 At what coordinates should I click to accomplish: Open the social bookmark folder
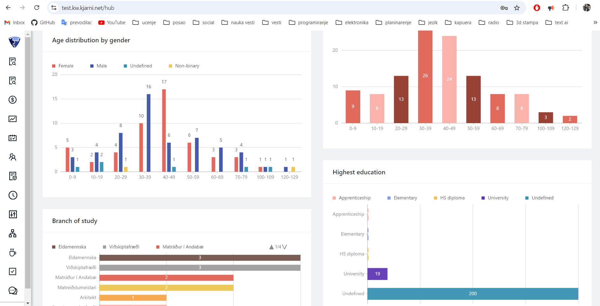203,22
